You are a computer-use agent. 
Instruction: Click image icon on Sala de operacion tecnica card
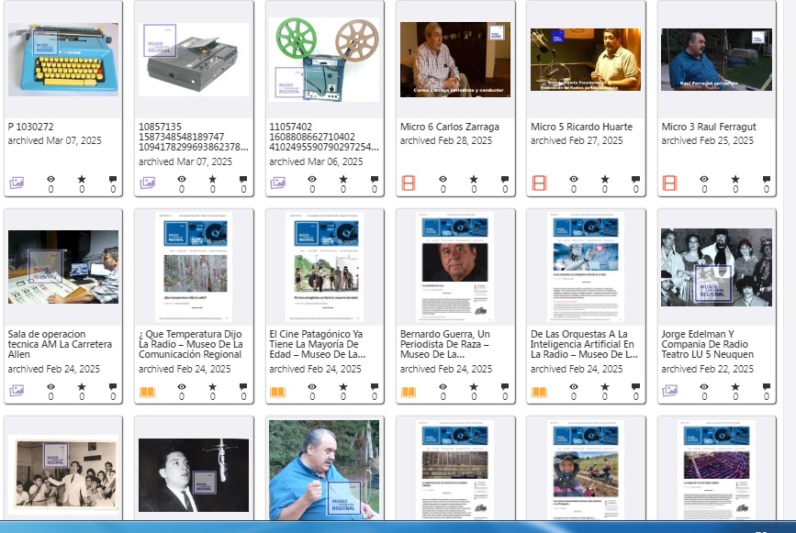pyautogui.click(x=17, y=391)
